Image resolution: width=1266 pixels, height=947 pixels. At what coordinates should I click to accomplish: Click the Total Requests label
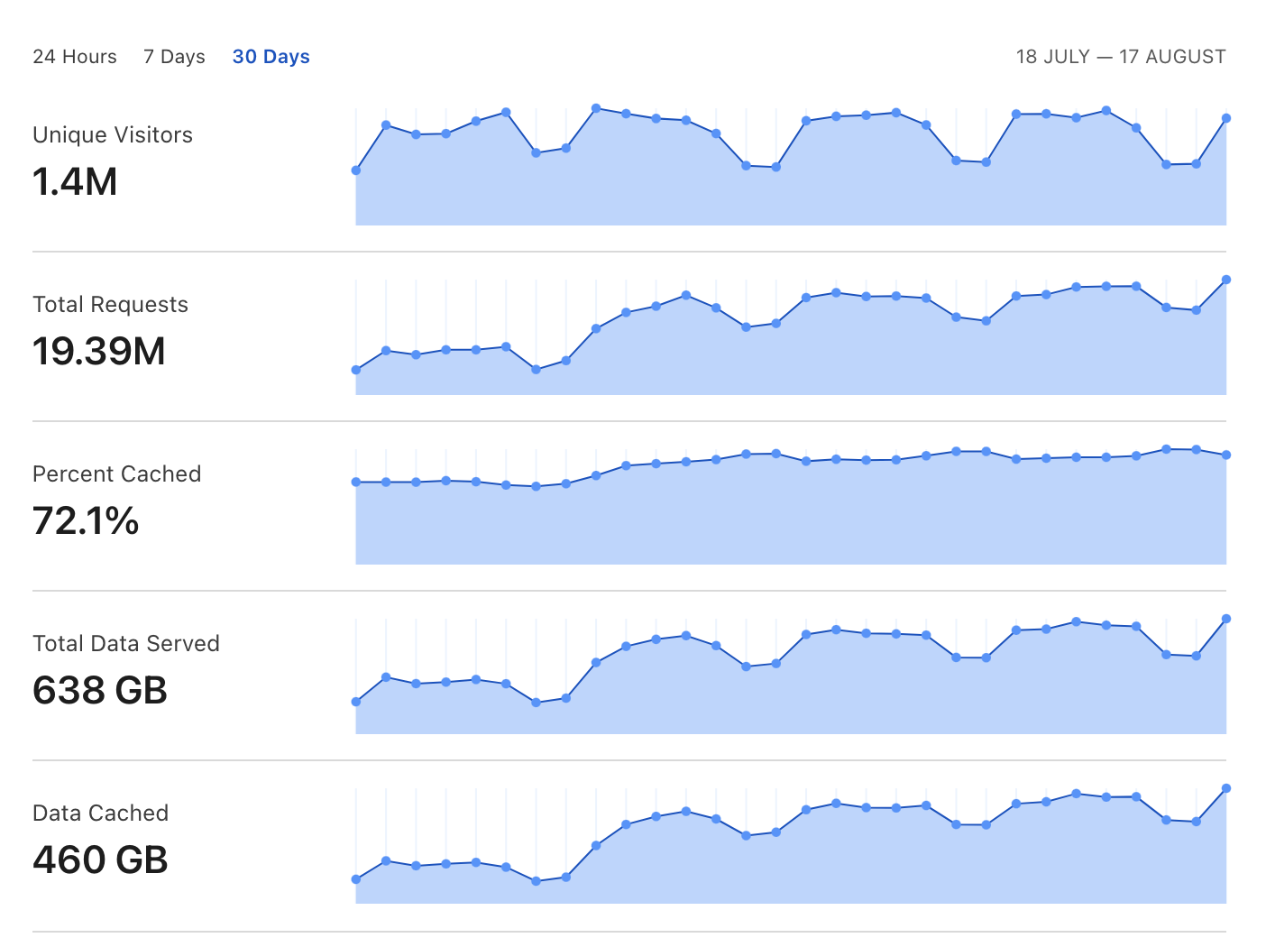[110, 305]
